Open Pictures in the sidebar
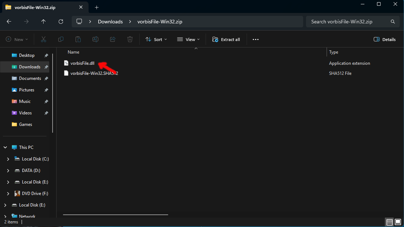 tap(27, 90)
